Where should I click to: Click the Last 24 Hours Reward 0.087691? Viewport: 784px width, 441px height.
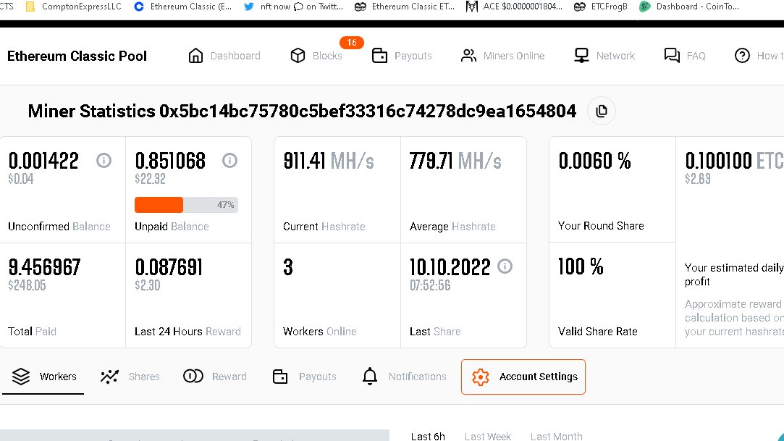point(169,267)
